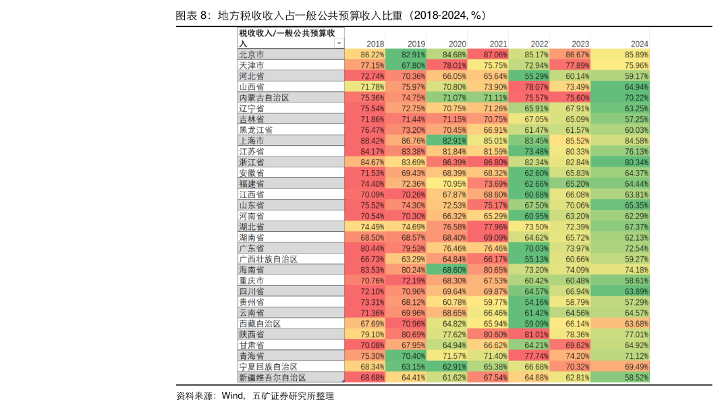Click the 资料来源 Wind source note

click(255, 396)
